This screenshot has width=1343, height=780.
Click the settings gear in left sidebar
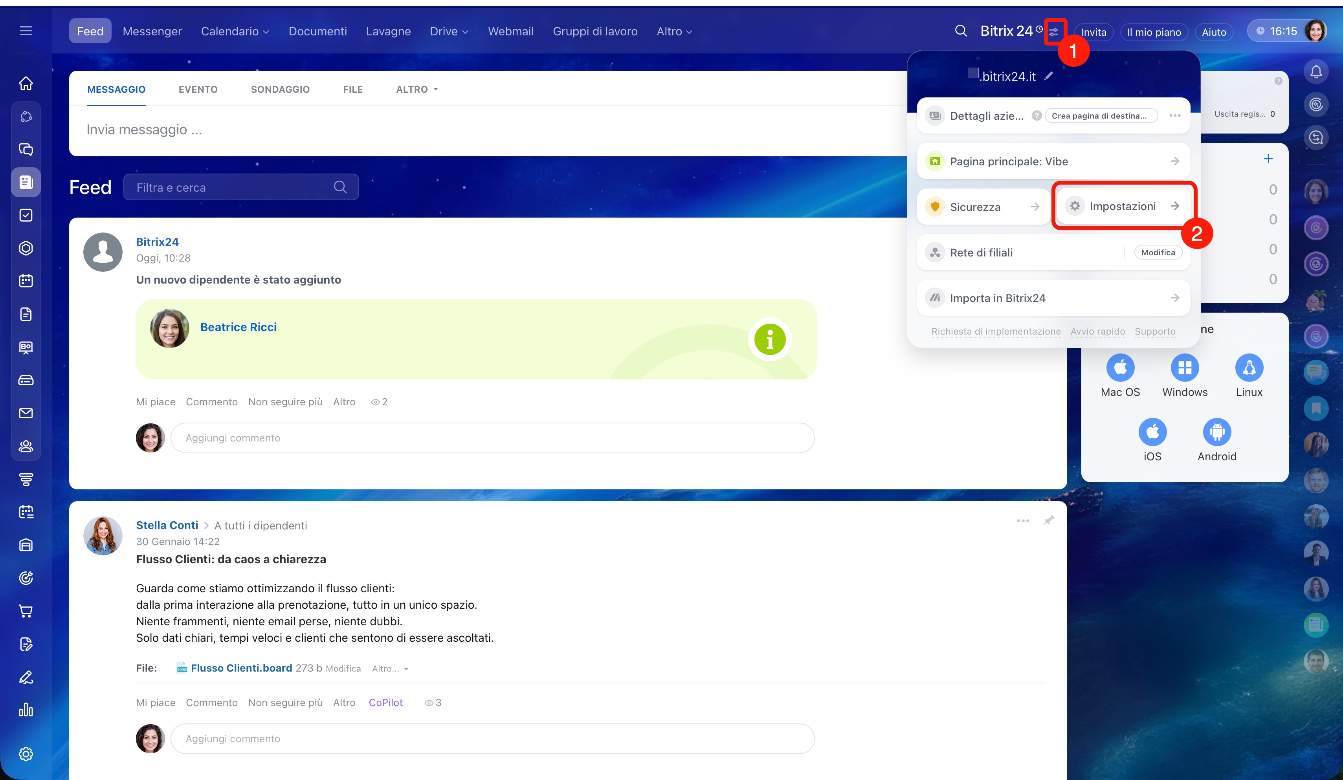[x=26, y=754]
